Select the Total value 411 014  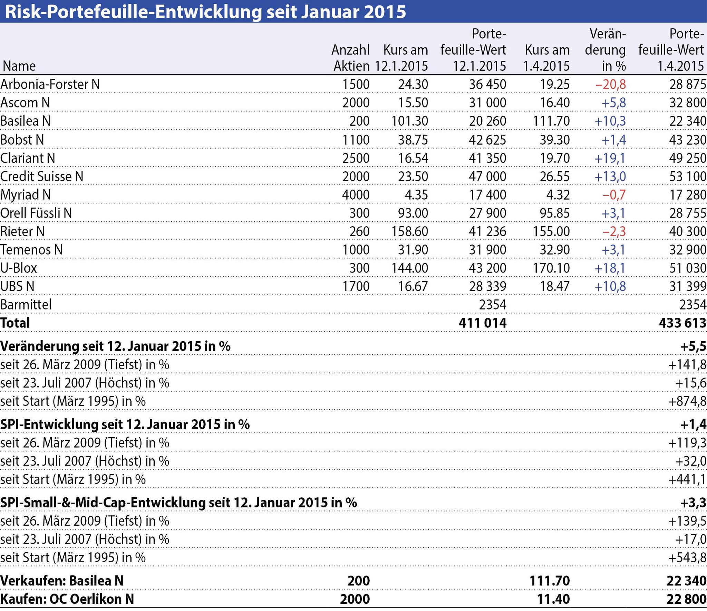482,323
